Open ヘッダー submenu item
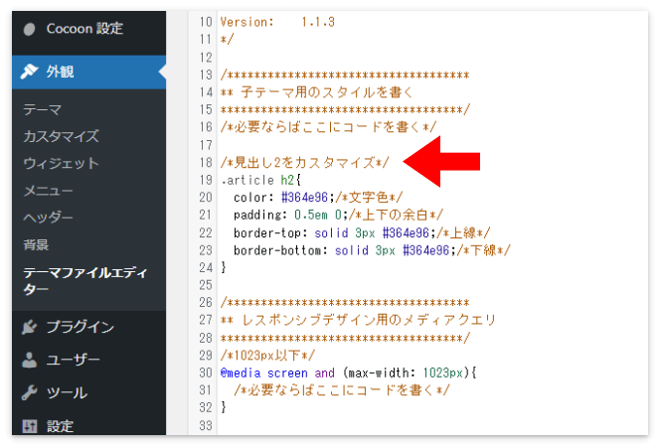This screenshot has width=660, height=448. tap(48, 218)
